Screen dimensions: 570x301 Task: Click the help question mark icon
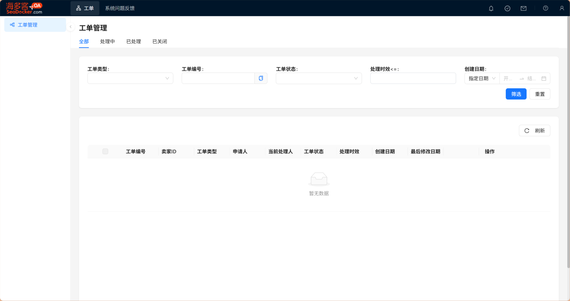pos(546,8)
